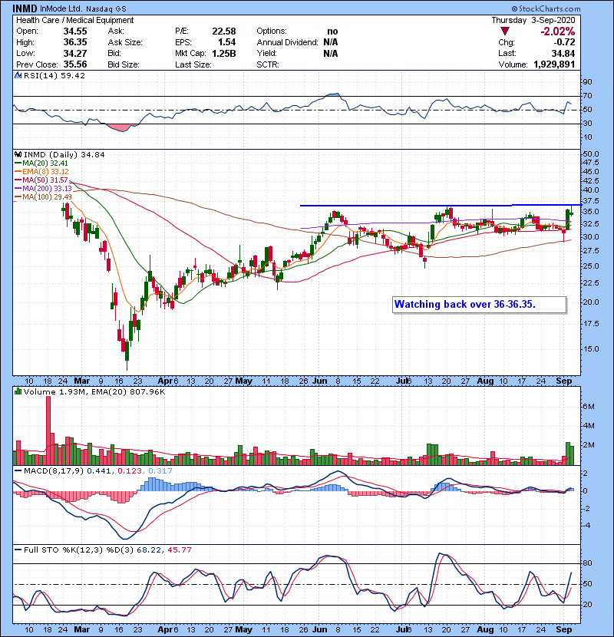Click the Annual Dividend N/A value
Image resolution: width=614 pixels, height=637 pixels.
point(331,42)
